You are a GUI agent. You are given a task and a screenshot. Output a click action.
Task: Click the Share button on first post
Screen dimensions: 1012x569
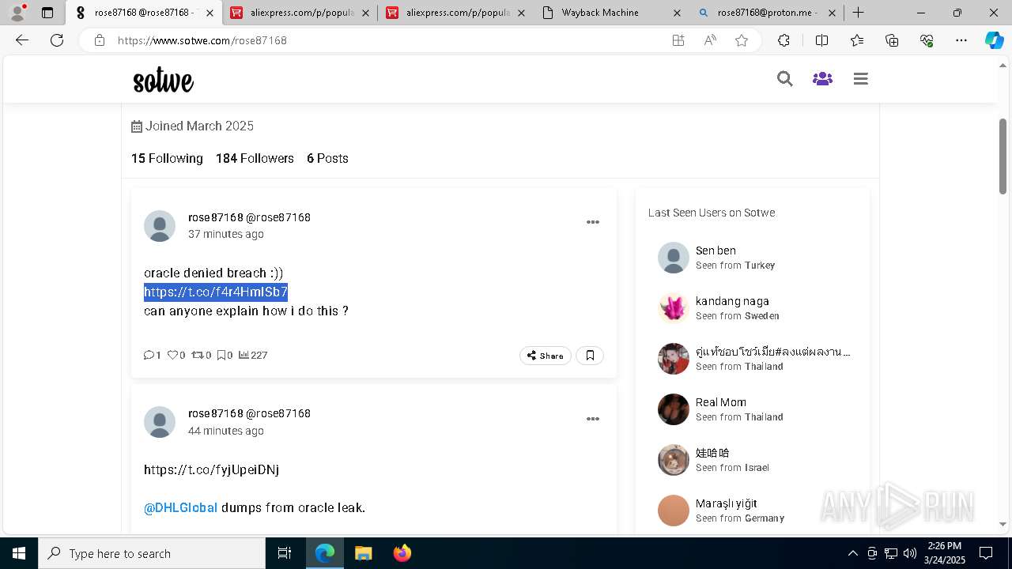(546, 356)
